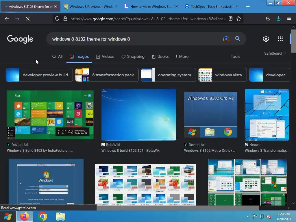The width and height of the screenshot is (296, 222).
Task: Click the horizontal scrollbar at bottom
Action: coord(177,208)
